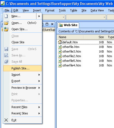Expand the New submenu arrow
This screenshot has width=114, height=128.
(x=39, y=16)
